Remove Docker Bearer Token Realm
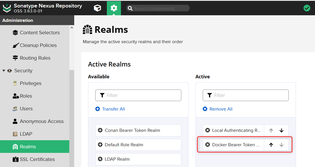The height and width of the screenshot is (167, 315). (x=208, y=145)
